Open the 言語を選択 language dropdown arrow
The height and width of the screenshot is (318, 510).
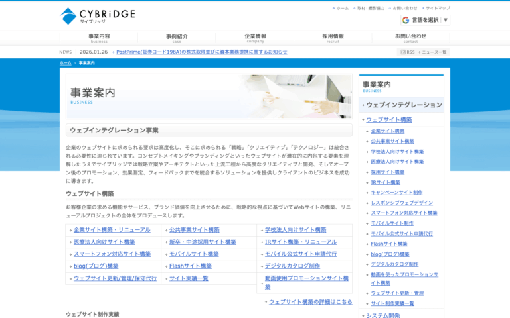(446, 20)
